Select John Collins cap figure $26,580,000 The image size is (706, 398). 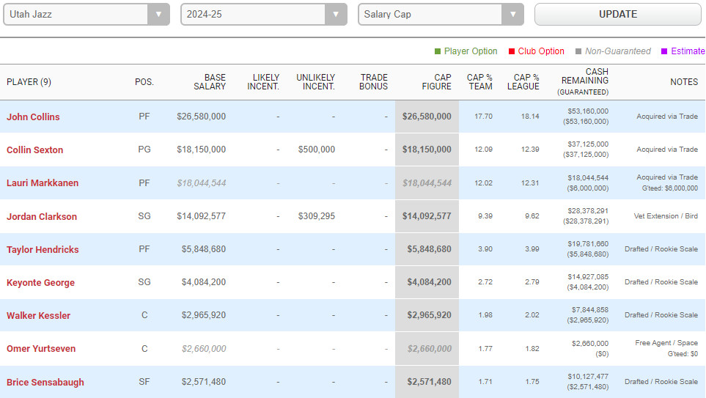(x=427, y=117)
